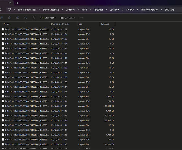Click the computer icon in address bar
Image resolution: width=182 pixels, height=150 pixels.
tap(9, 9)
